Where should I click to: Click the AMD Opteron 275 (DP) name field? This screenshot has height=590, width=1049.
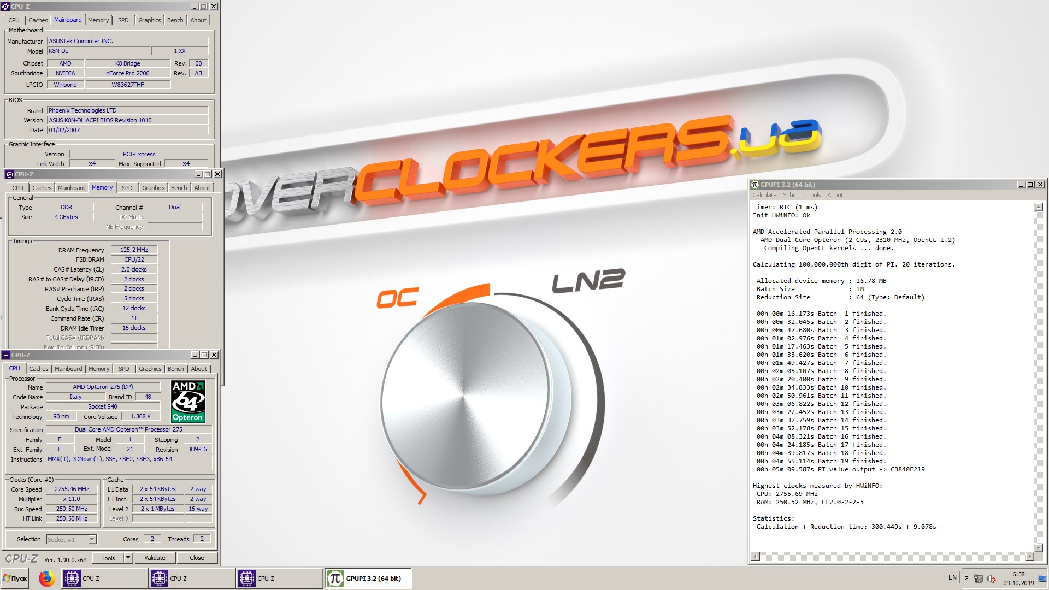103,387
